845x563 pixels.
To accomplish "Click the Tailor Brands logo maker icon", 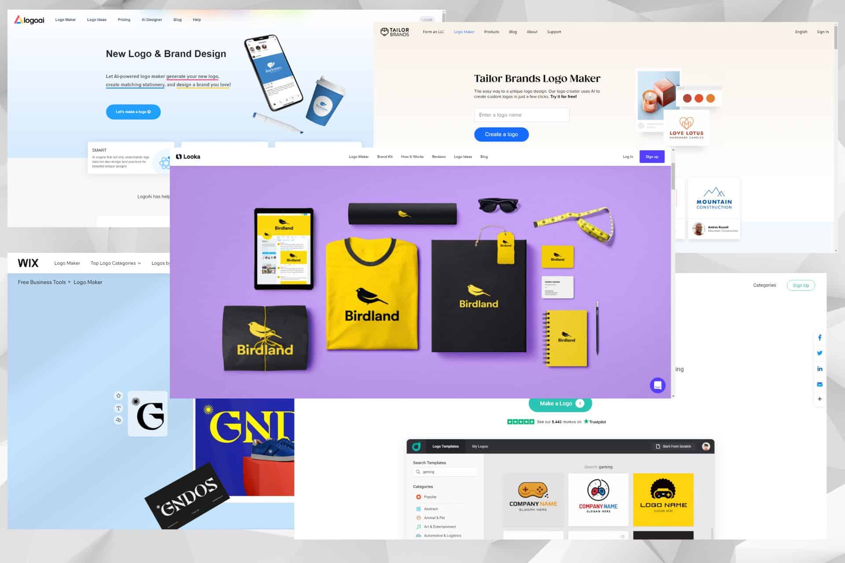I will click(385, 32).
